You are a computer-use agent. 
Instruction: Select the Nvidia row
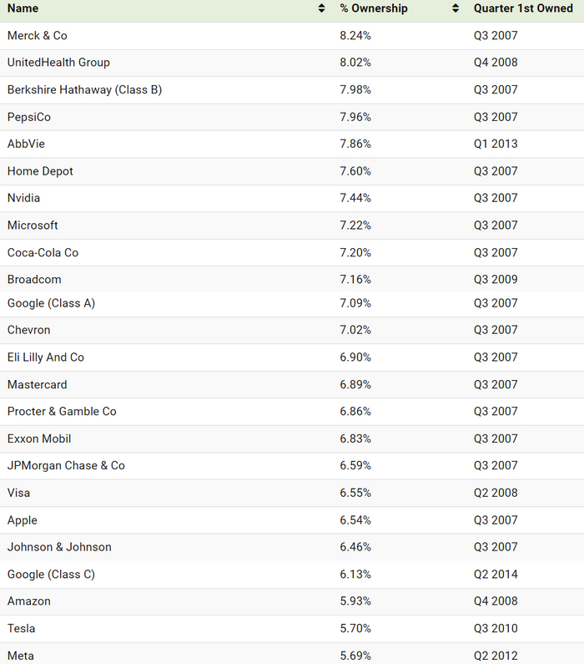coord(23,198)
